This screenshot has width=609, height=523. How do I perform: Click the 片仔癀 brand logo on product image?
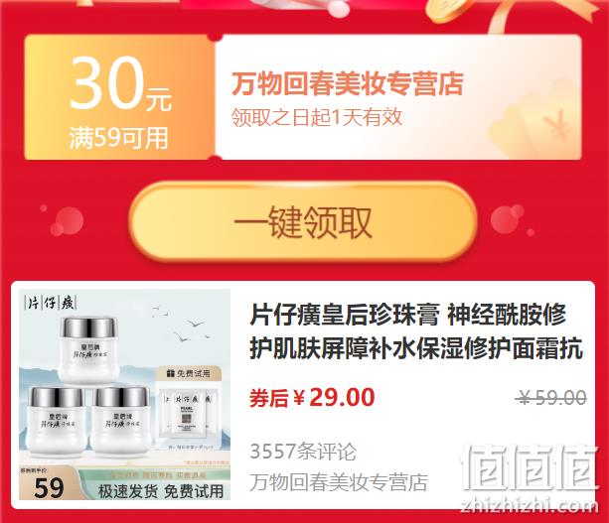[x=50, y=303]
